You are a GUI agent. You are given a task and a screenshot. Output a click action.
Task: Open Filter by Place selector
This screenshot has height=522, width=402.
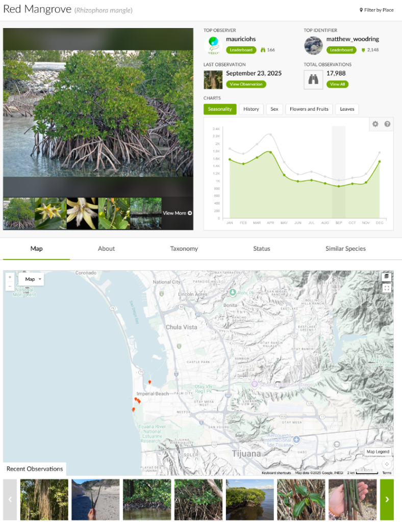(x=376, y=10)
